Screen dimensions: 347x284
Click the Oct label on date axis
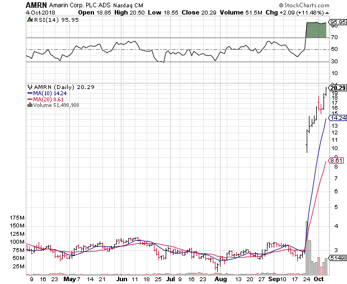[318, 279]
